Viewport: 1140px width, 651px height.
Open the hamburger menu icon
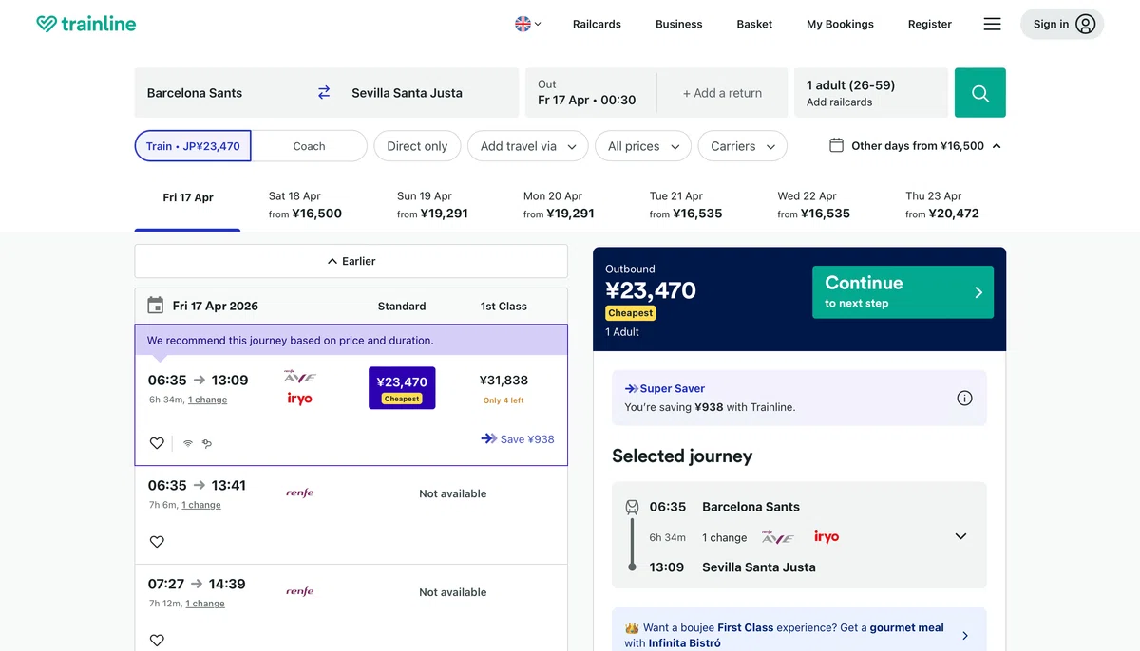[x=992, y=24]
